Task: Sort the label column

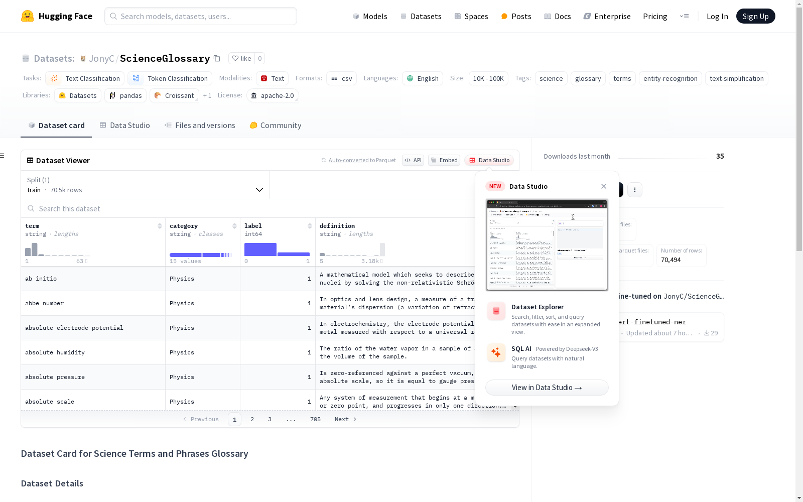Action: point(310,226)
